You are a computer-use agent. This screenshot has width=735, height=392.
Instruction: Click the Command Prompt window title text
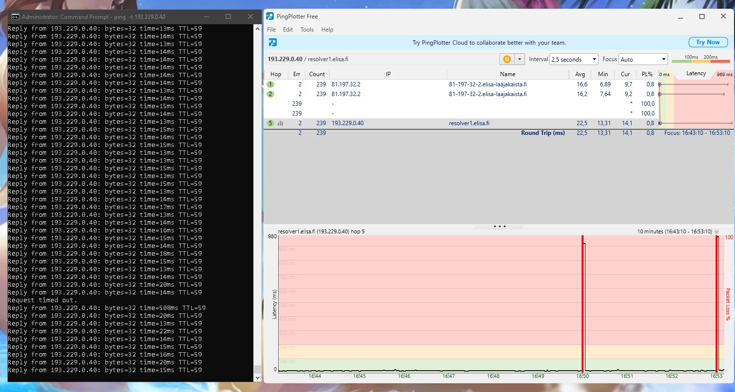94,16
